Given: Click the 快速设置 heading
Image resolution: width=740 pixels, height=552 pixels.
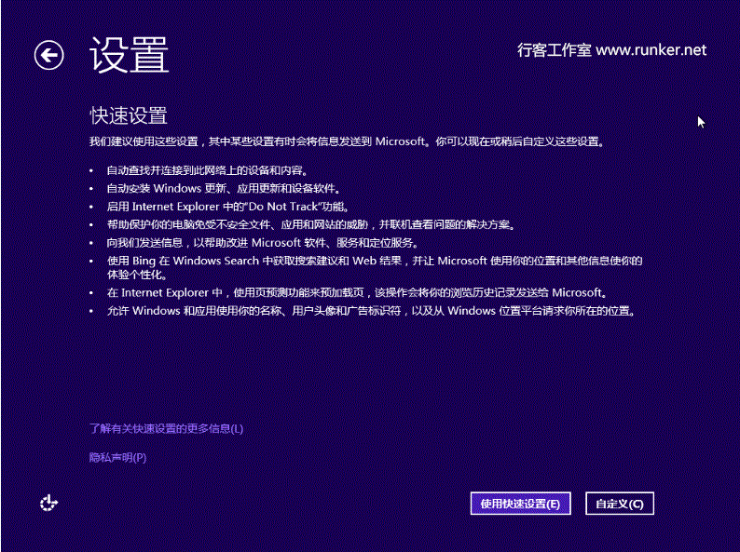Looking at the screenshot, I should tap(129, 115).
